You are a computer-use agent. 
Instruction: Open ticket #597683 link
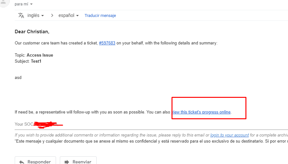coord(107,43)
